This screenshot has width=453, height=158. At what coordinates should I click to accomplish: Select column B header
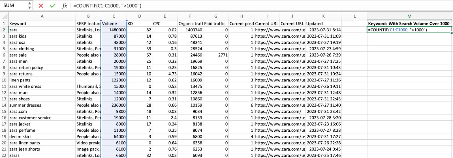pos(88,16)
